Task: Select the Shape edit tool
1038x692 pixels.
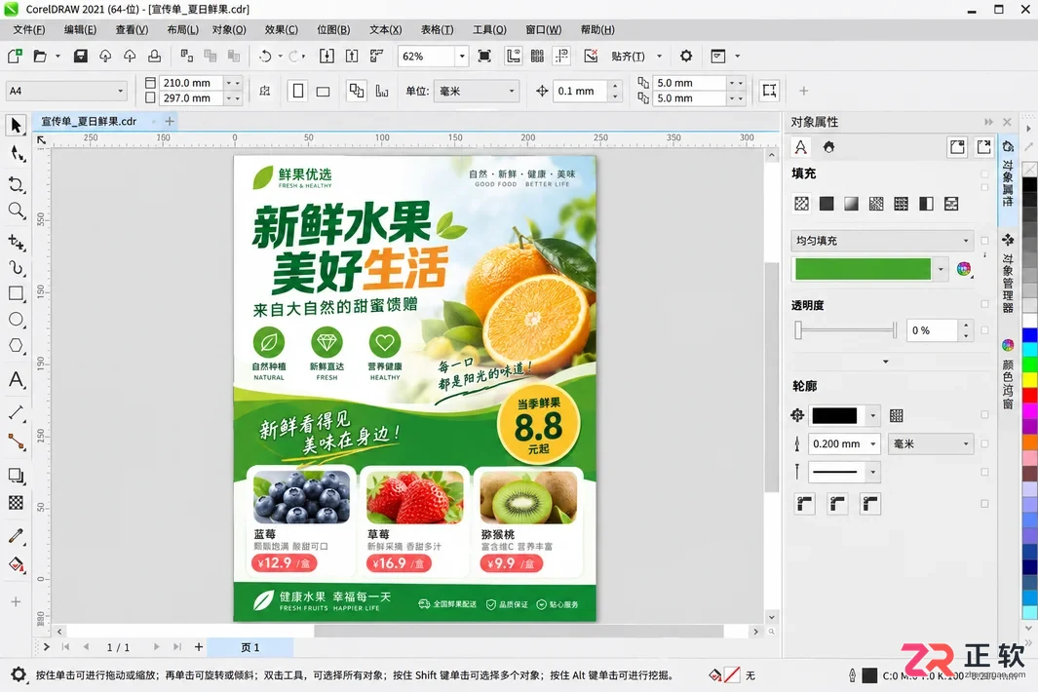Action: 17,154
